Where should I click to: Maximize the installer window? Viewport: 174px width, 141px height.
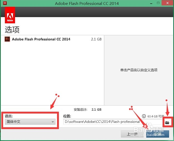pos(158,3)
